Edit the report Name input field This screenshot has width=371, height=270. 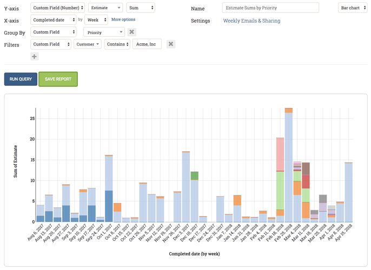[x=270, y=8]
